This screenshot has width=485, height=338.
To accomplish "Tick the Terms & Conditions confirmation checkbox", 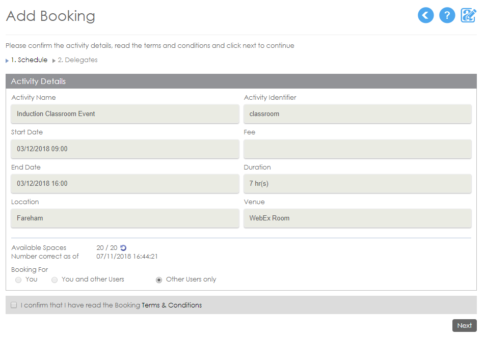I will click(x=14, y=305).
